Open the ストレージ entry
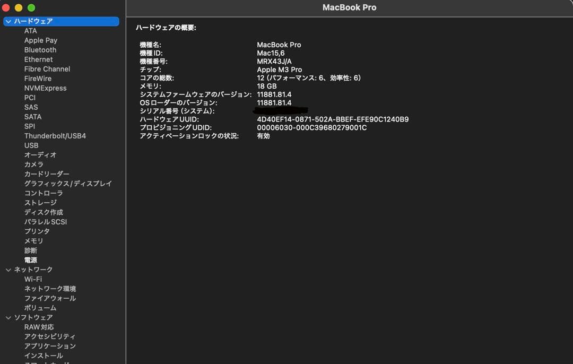This screenshot has height=364, width=573. click(x=40, y=203)
